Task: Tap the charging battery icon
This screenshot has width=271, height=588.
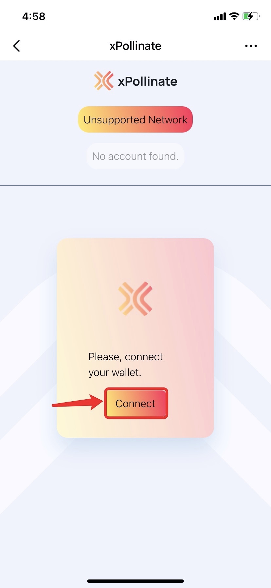Action: tap(251, 16)
